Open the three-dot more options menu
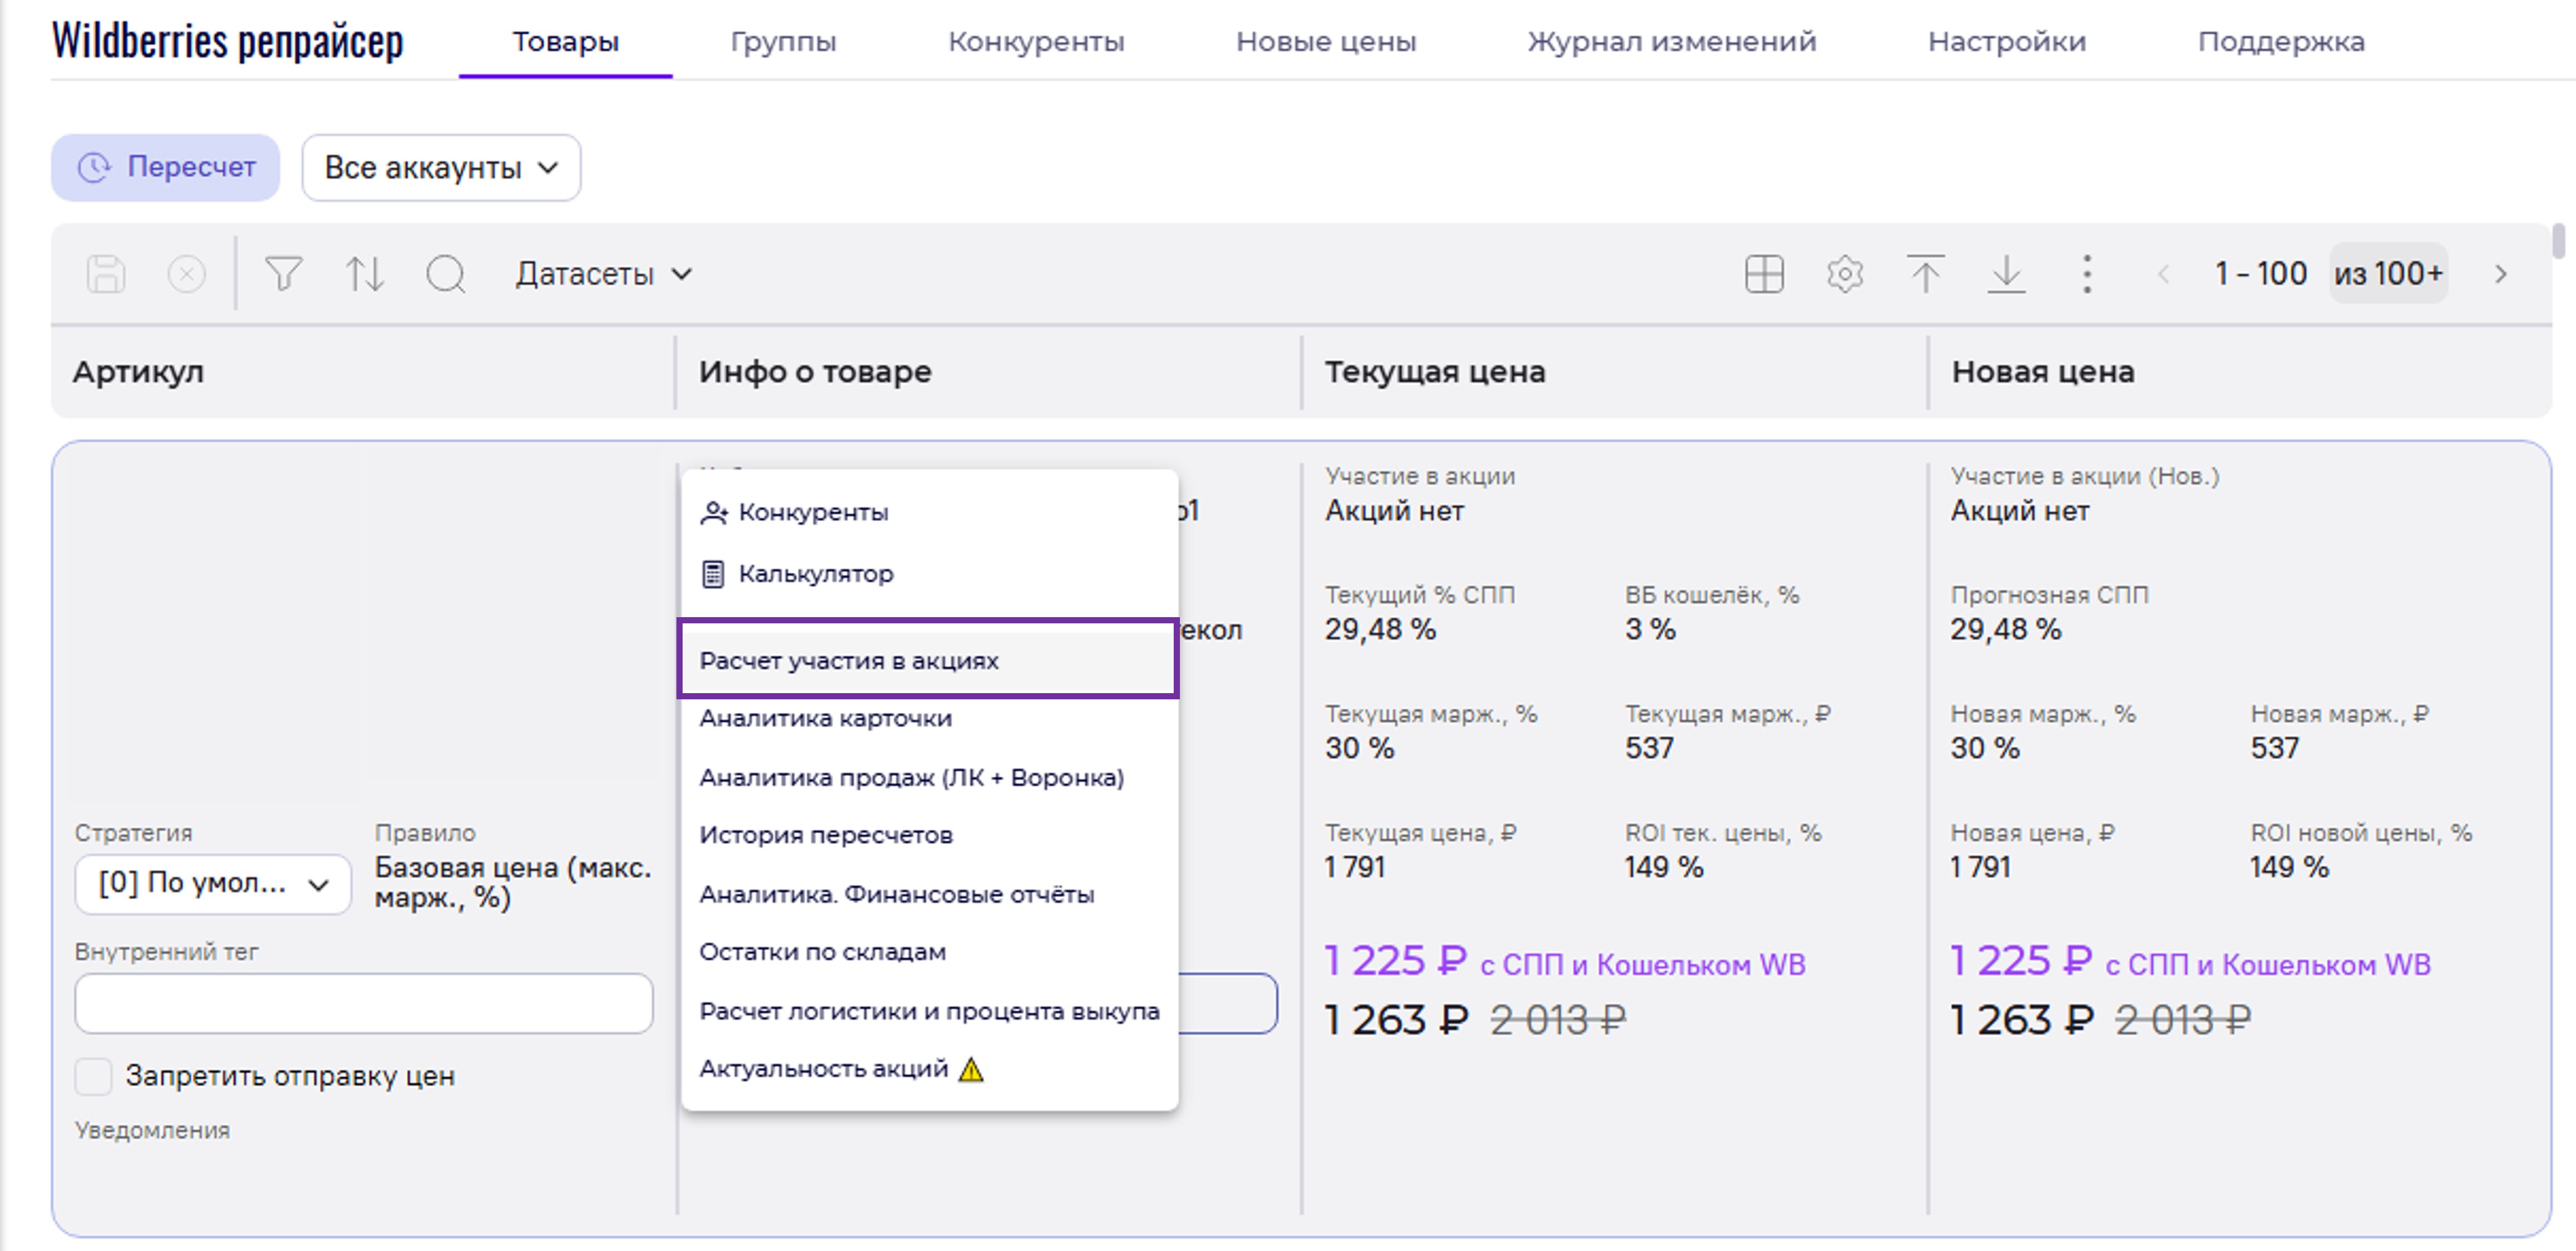Screen dimensions: 2576x1251 pos(2087,273)
